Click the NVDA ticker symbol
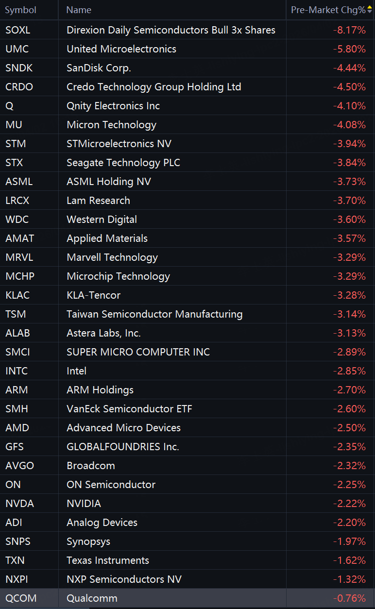This screenshot has width=375, height=609. 19,504
